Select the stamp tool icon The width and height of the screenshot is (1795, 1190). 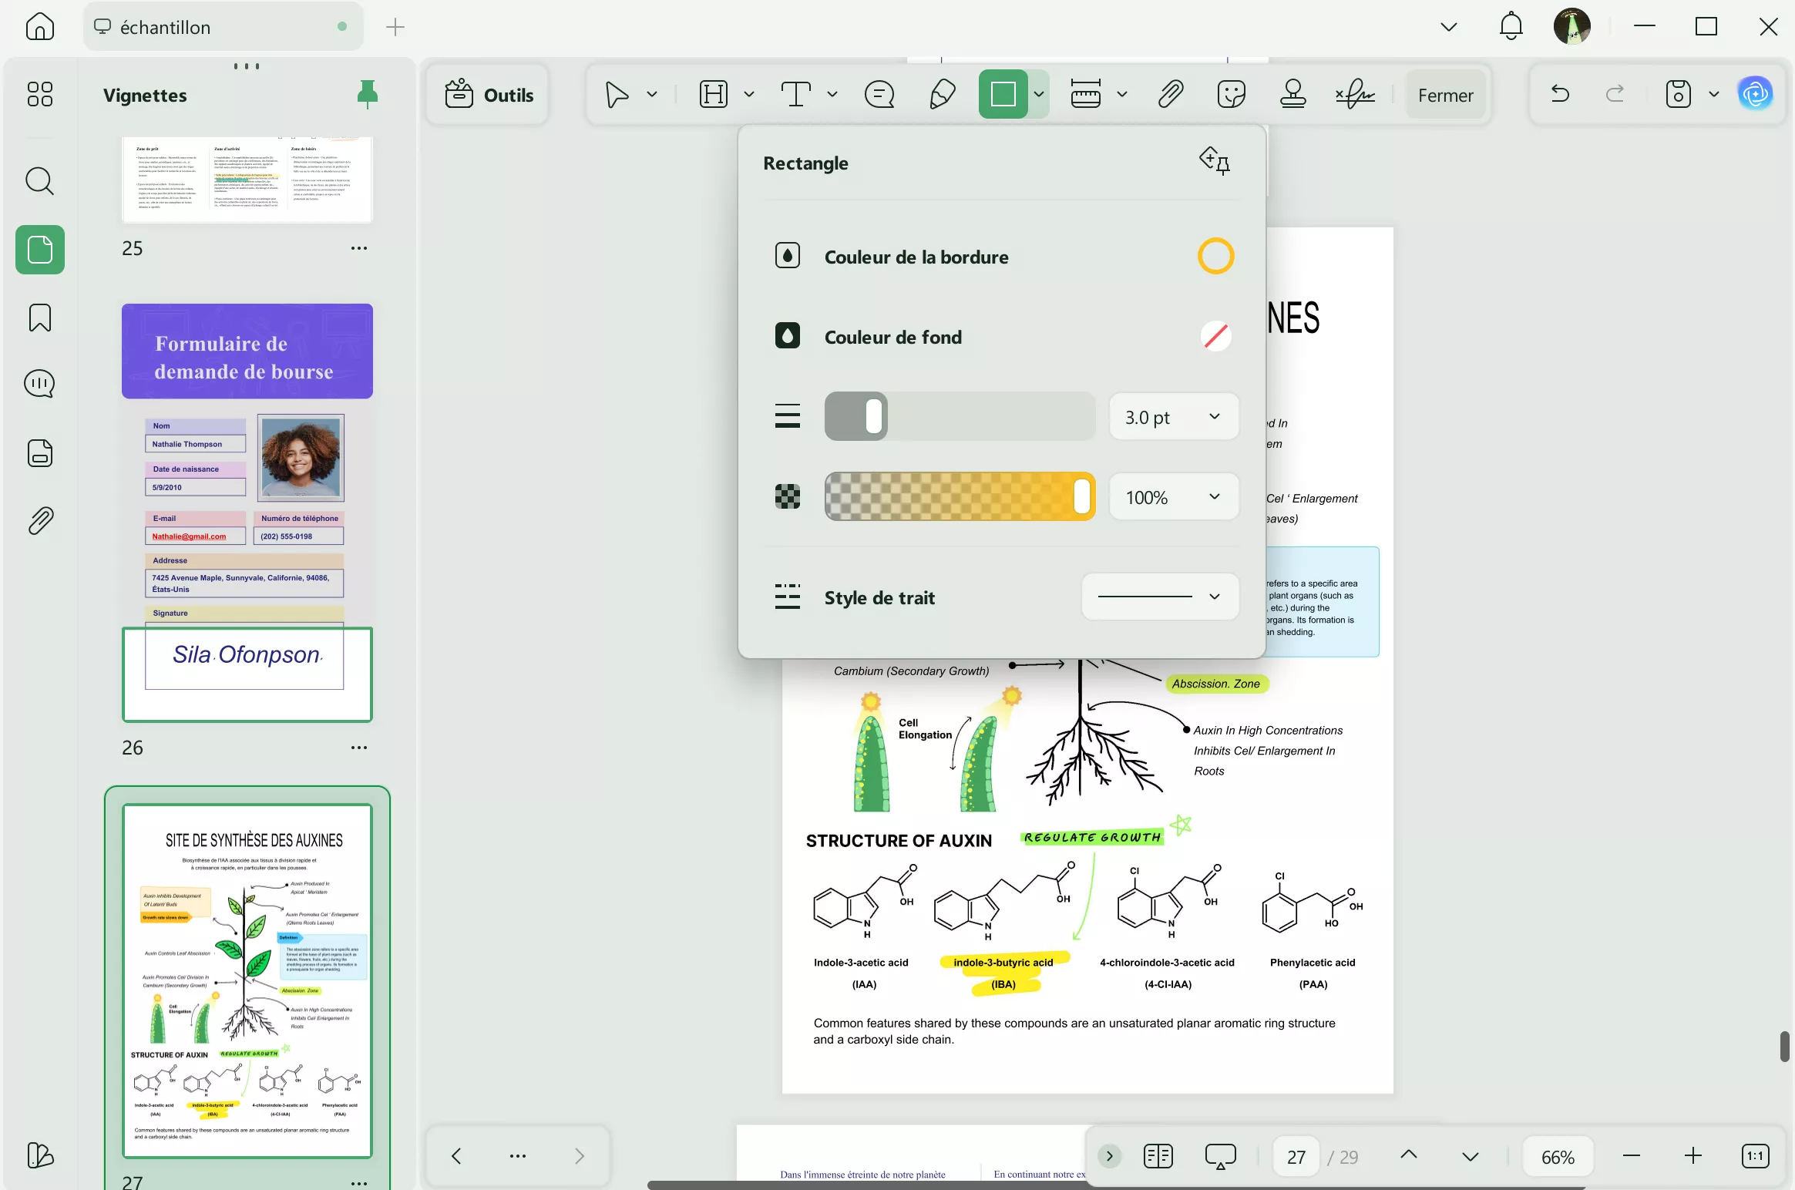pos(1292,95)
